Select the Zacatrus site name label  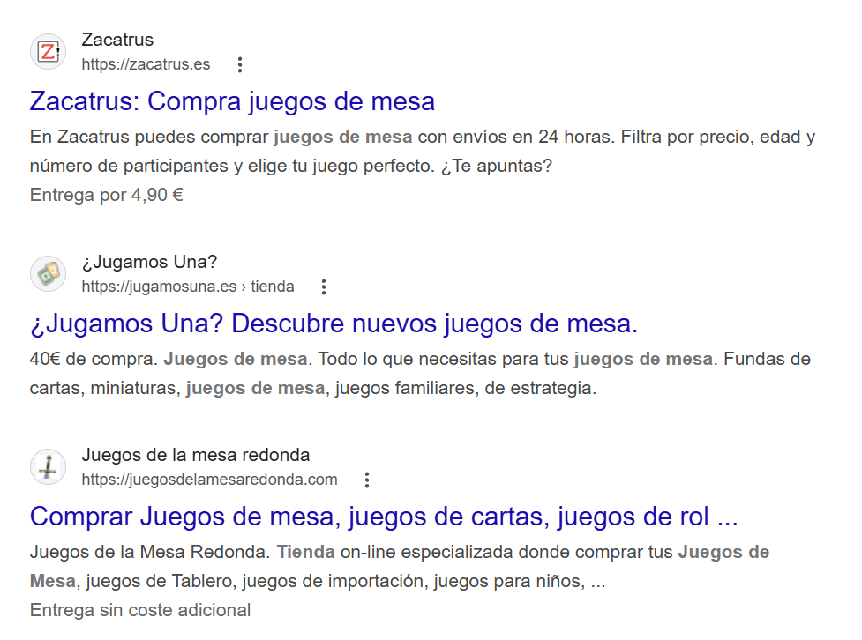[117, 40]
